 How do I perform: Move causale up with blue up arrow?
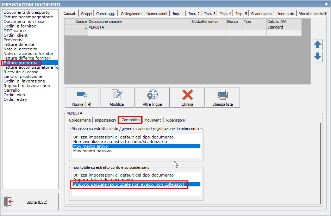[x=318, y=44]
